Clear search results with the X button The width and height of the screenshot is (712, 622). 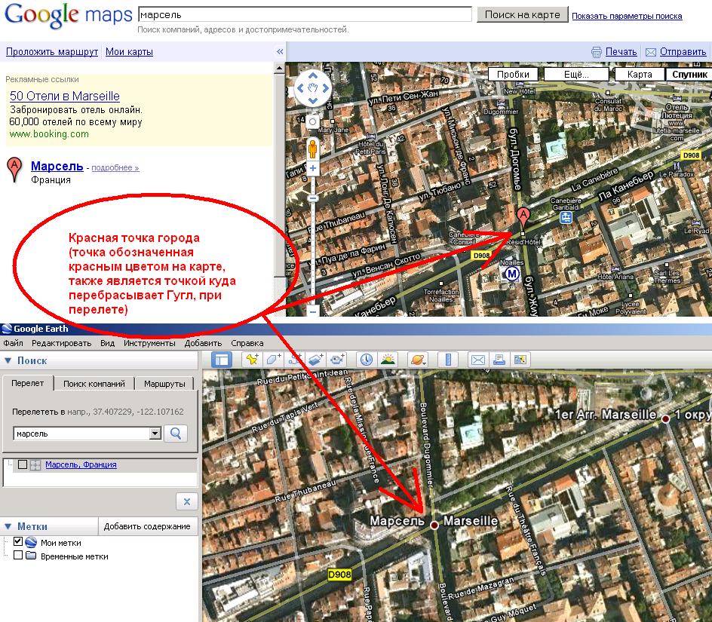[x=186, y=501]
